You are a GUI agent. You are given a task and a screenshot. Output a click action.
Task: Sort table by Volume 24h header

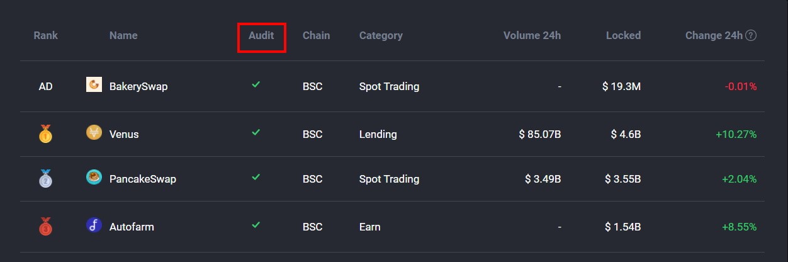(532, 36)
